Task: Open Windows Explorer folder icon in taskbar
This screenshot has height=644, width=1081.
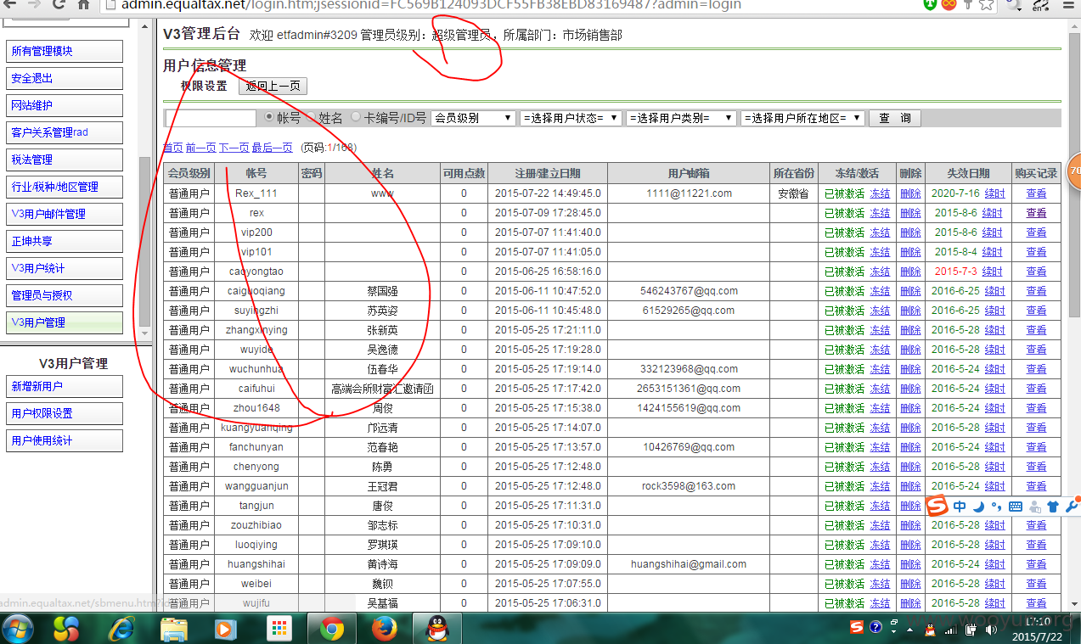Action: tap(173, 629)
